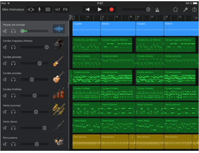Open the microphone audio recorder
The width and height of the screenshot is (199, 153).
(x=39, y=10)
